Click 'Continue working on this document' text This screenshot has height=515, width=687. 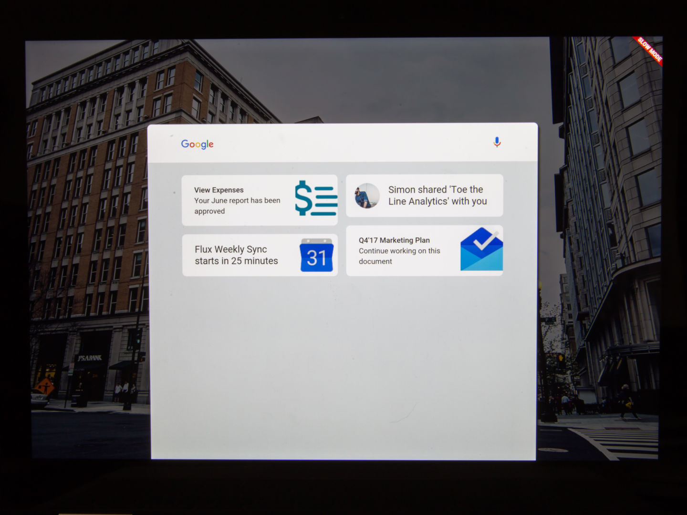click(x=399, y=256)
